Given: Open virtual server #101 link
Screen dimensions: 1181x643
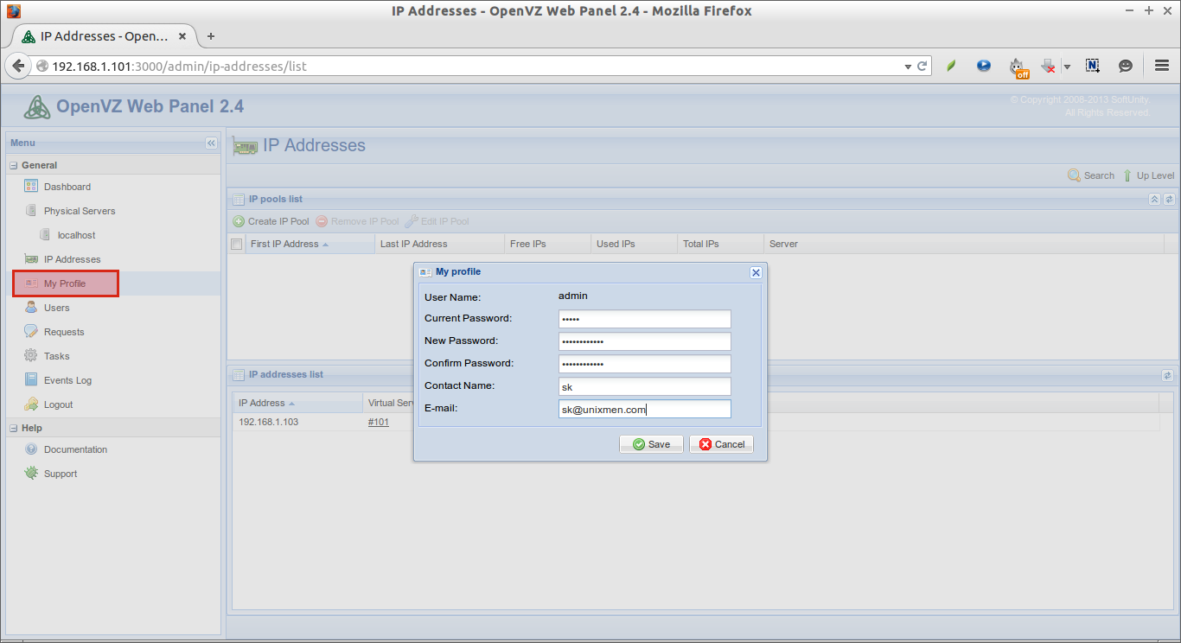Looking at the screenshot, I should (379, 422).
